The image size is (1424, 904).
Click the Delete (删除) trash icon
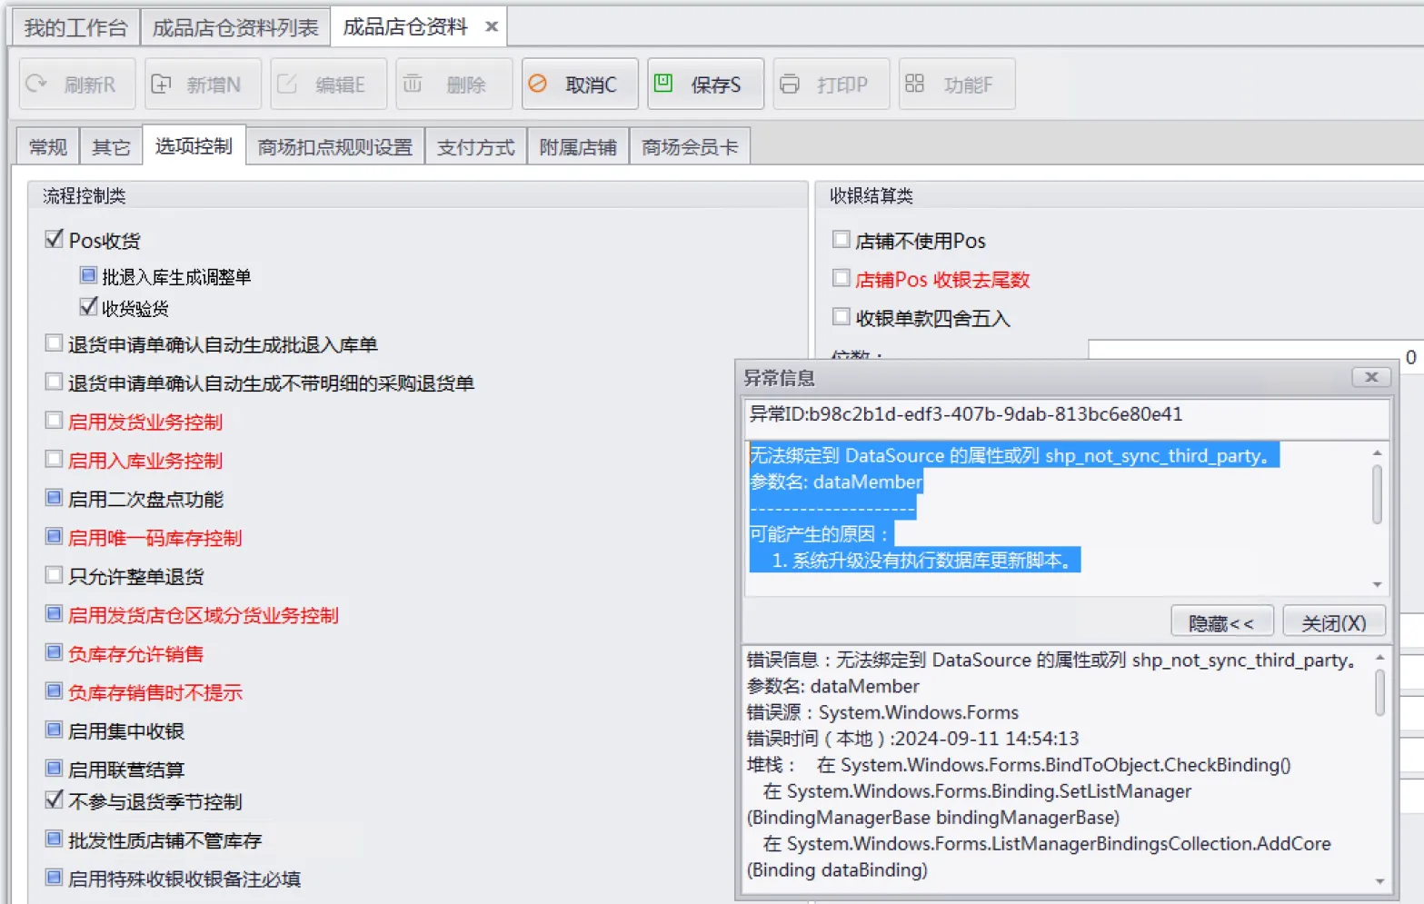pyautogui.click(x=413, y=84)
